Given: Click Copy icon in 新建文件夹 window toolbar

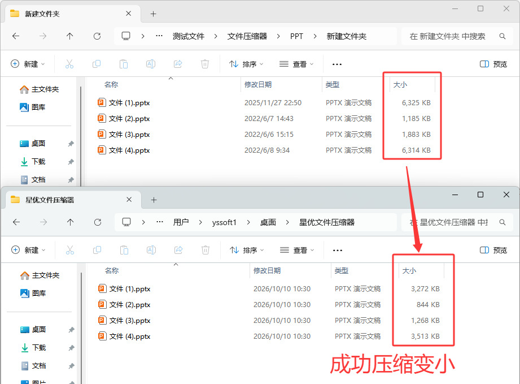Looking at the screenshot, I should coord(97,64).
